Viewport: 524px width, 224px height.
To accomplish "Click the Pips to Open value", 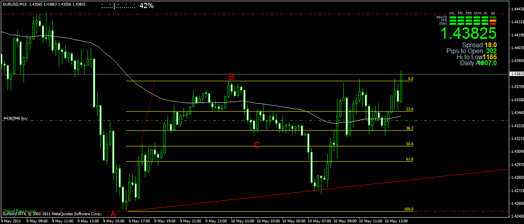I will click(x=491, y=51).
